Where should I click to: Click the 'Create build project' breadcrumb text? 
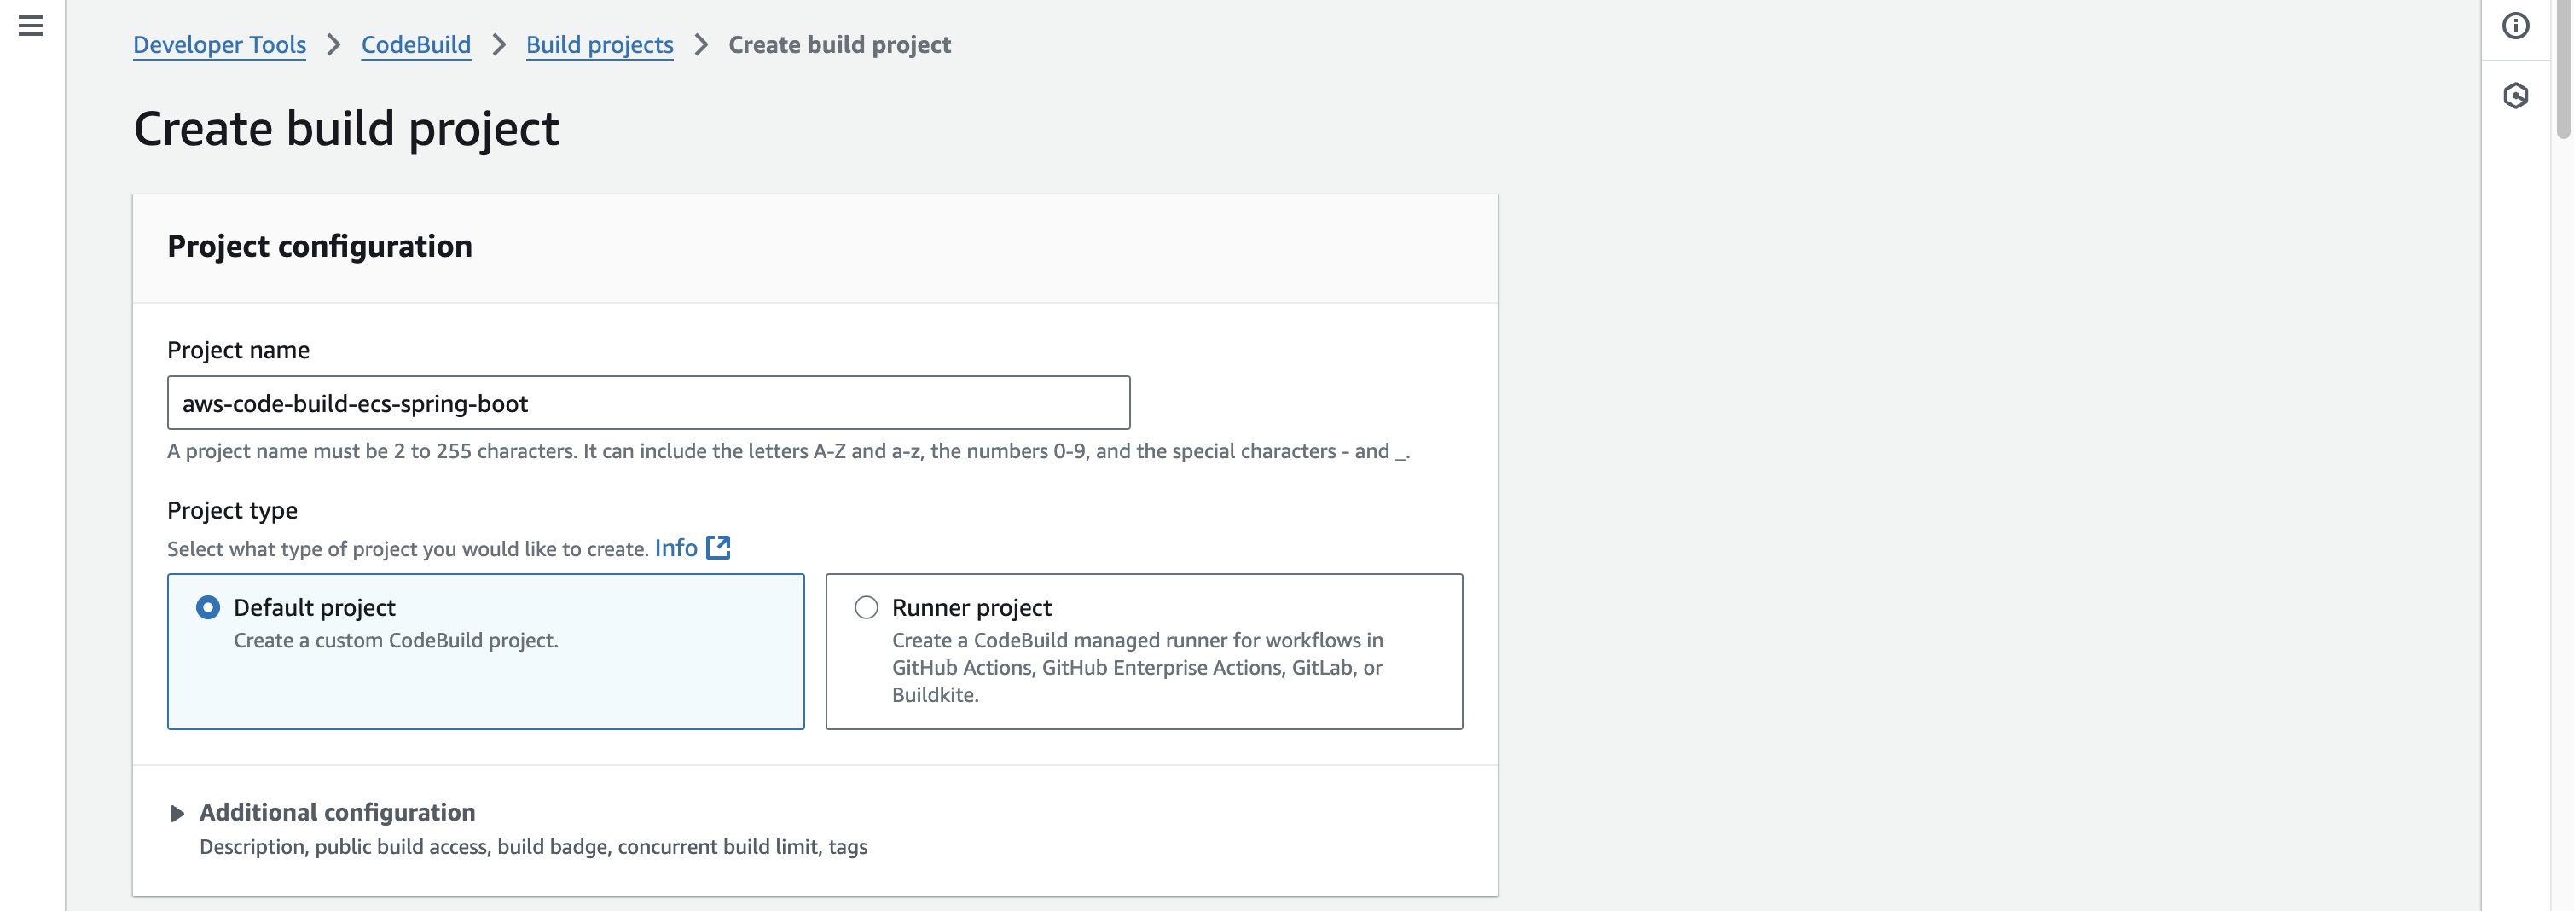[x=839, y=45]
